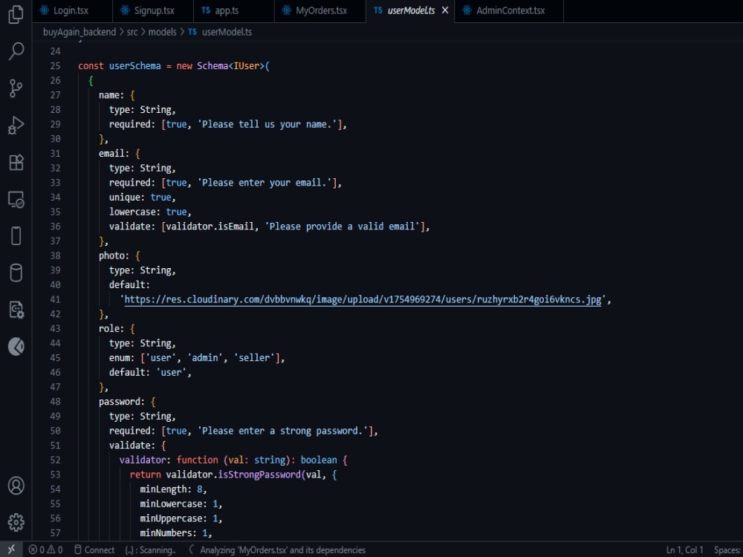
Task: Click line number 52 in the gutter
Action: (56, 460)
